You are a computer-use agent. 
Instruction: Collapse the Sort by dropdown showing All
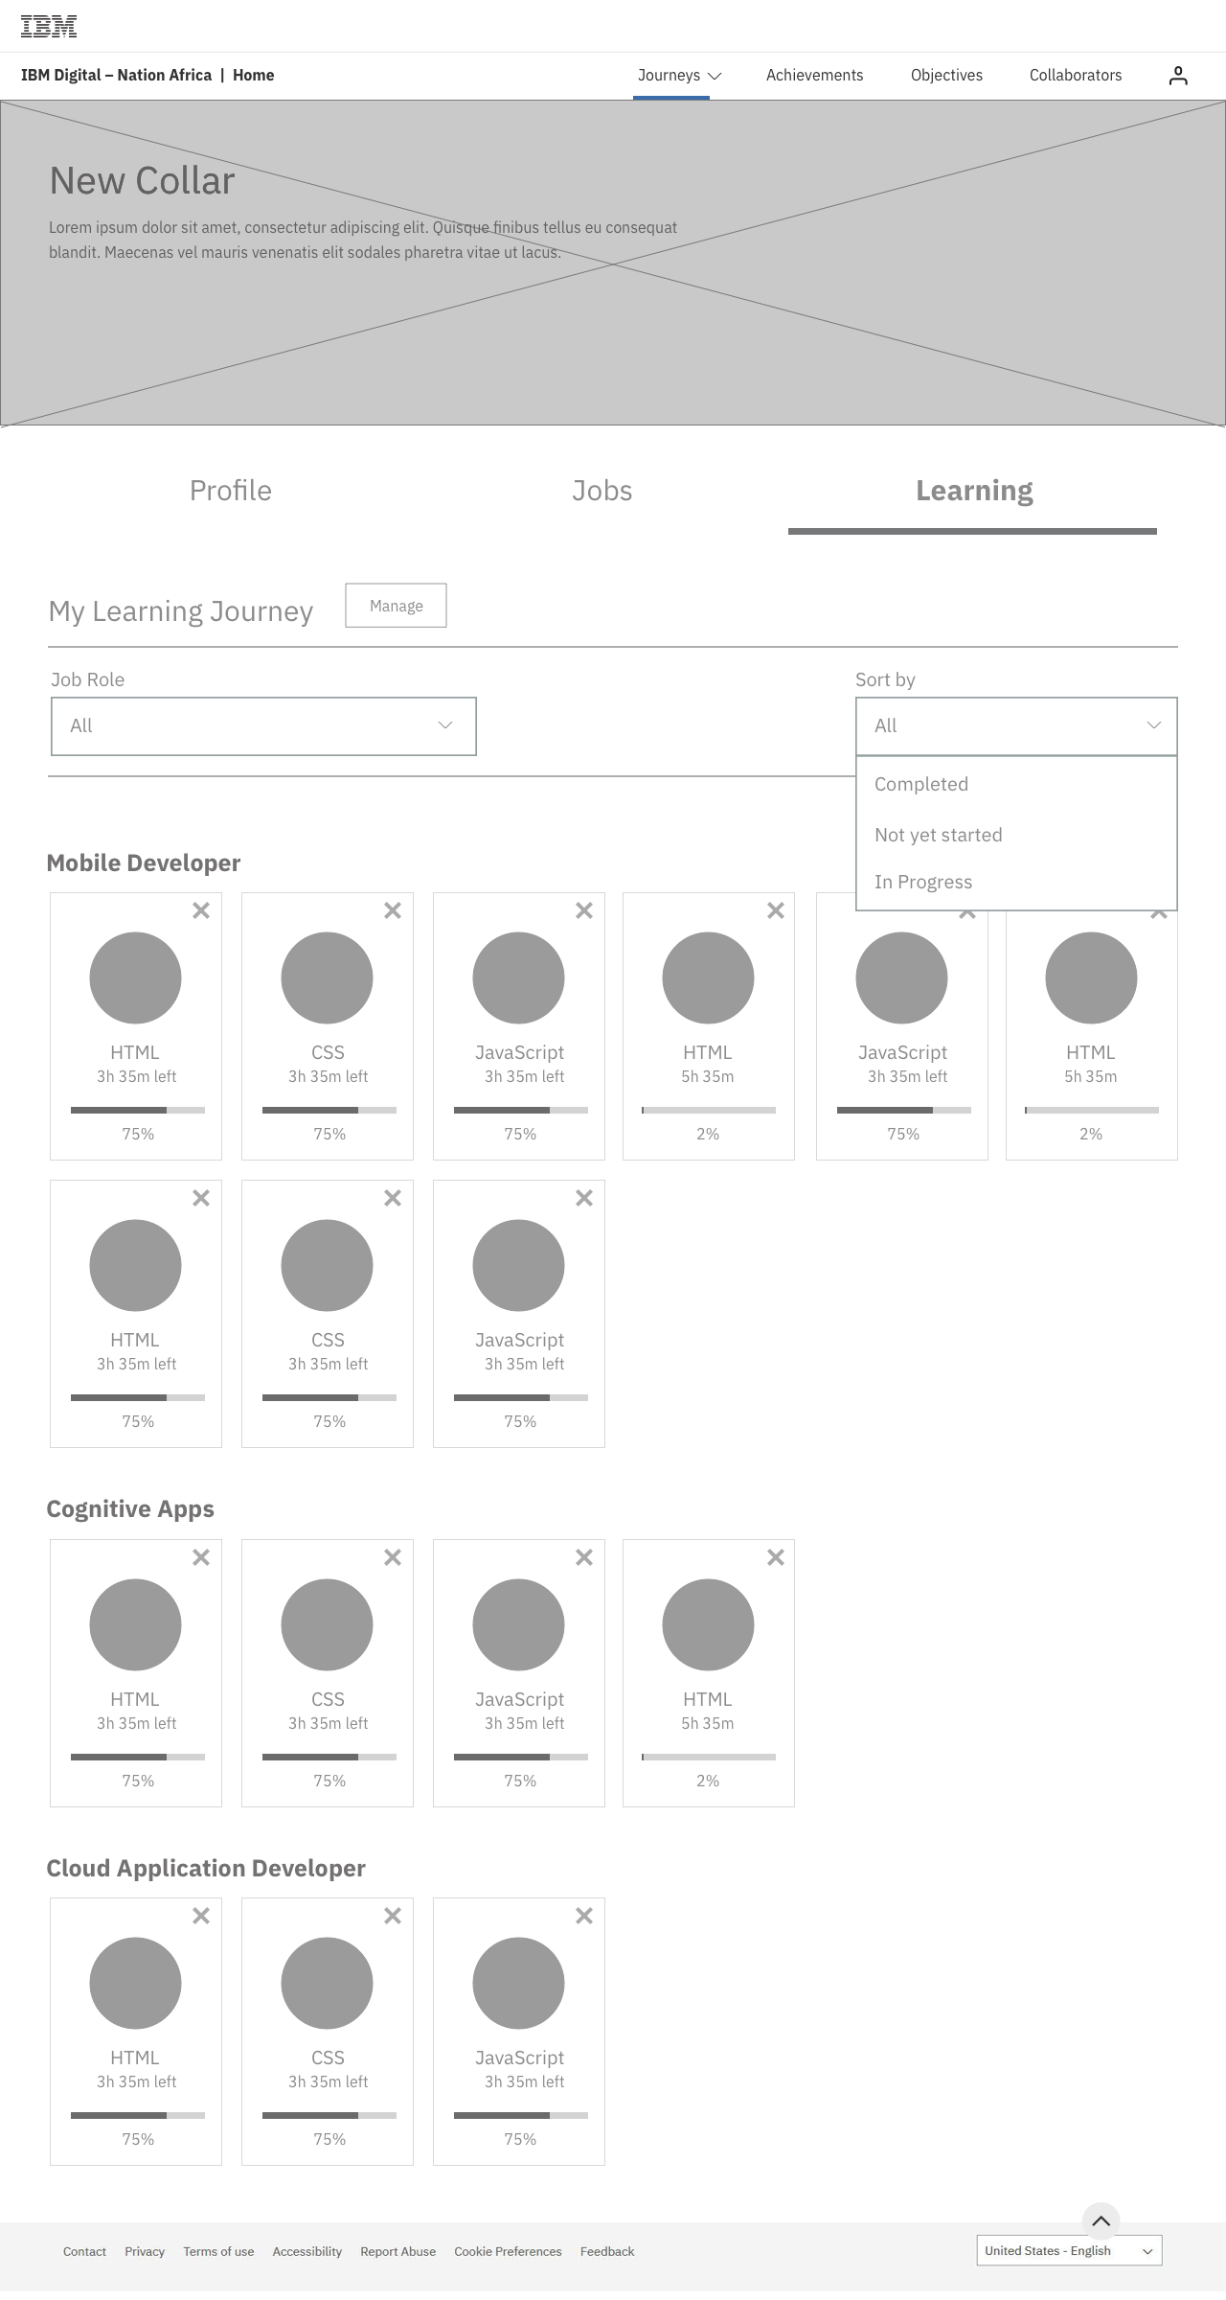[1016, 726]
